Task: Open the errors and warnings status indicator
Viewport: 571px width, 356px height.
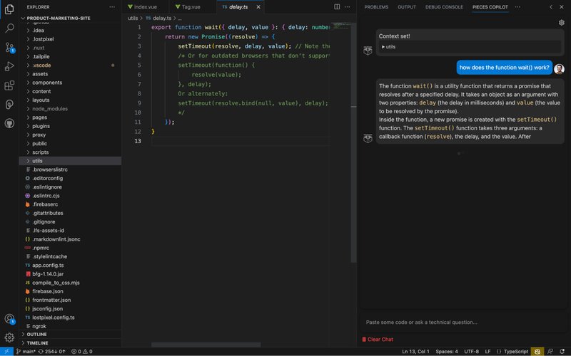Action: point(82,351)
